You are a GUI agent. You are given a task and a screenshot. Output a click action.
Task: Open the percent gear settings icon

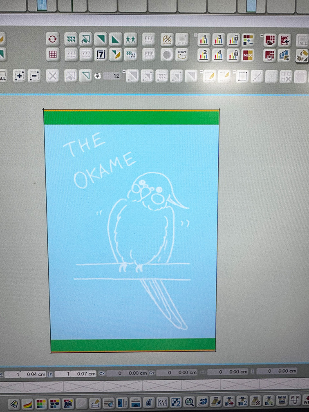tap(167, 39)
